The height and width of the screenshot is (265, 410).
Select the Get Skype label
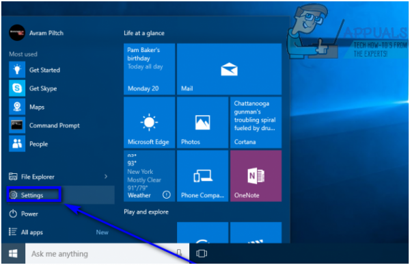tap(43, 88)
